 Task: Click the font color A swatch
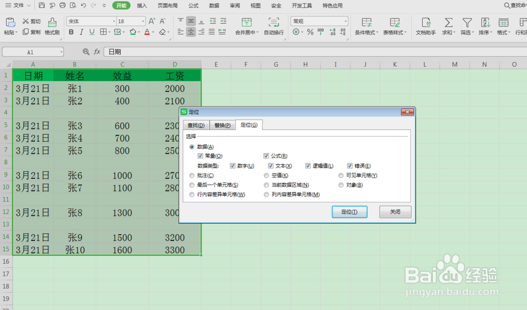[147, 32]
